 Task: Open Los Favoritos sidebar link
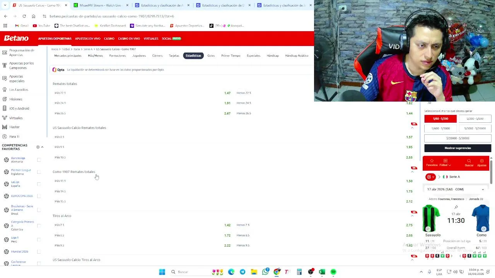click(19, 90)
